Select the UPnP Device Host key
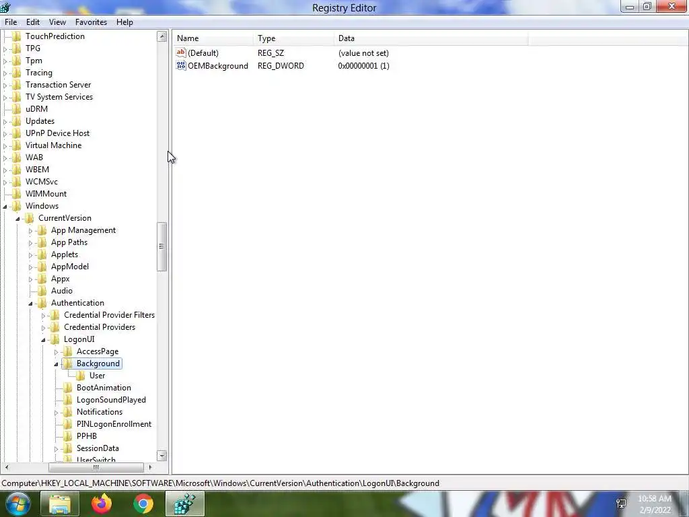Viewport: 689px width, 517px height. tap(58, 133)
